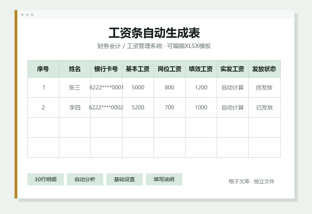The height and width of the screenshot is (214, 312).
Task: Select the 待发放 status cell
Action: [x=265, y=88]
